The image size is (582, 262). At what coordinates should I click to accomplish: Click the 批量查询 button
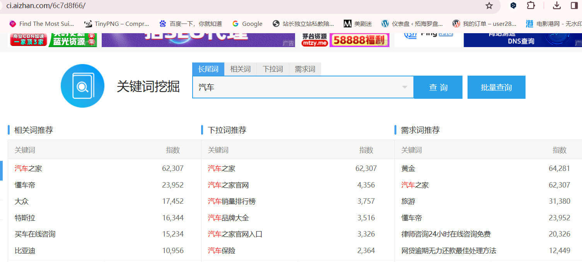[496, 87]
